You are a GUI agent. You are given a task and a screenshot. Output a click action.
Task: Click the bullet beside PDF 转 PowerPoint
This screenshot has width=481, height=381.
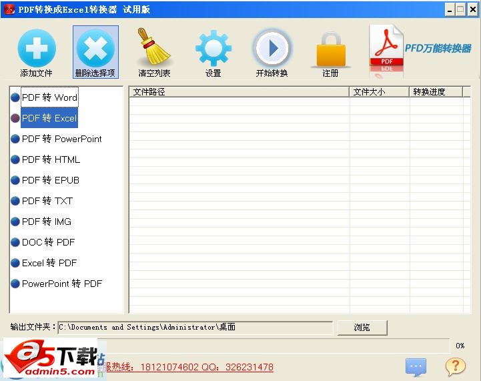coord(15,139)
